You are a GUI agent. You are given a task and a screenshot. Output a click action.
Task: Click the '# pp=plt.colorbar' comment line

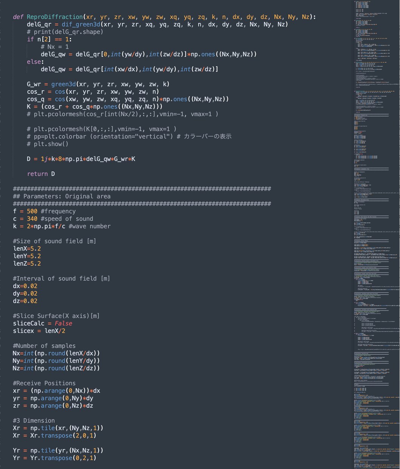coord(129,137)
